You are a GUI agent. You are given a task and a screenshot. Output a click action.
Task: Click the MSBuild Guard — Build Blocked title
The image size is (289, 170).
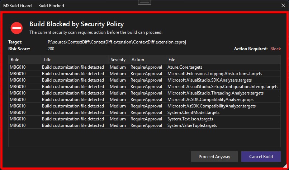click(34, 6)
